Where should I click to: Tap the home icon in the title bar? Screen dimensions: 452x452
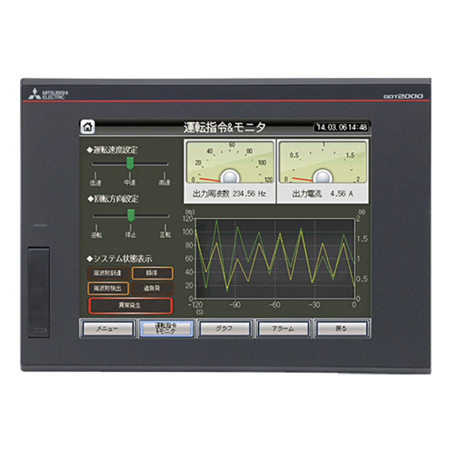click(88, 127)
